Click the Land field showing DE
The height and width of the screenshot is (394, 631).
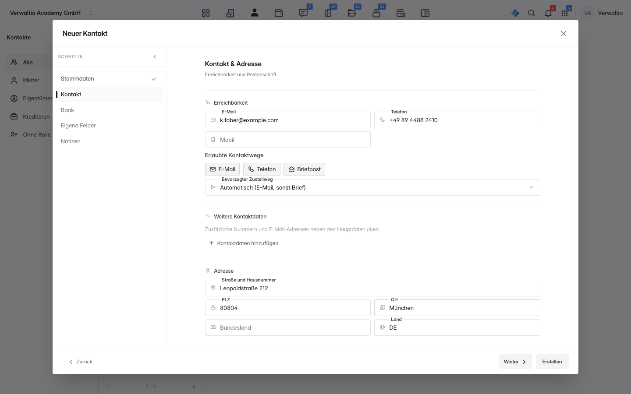pos(457,327)
